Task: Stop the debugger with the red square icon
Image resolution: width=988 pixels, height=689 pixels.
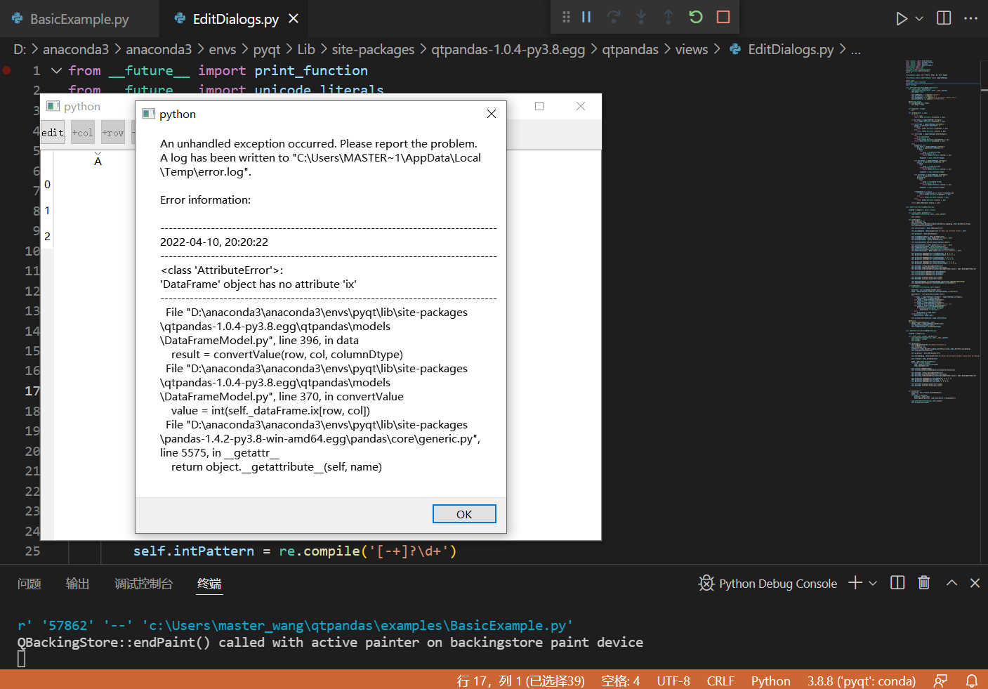Action: point(723,16)
